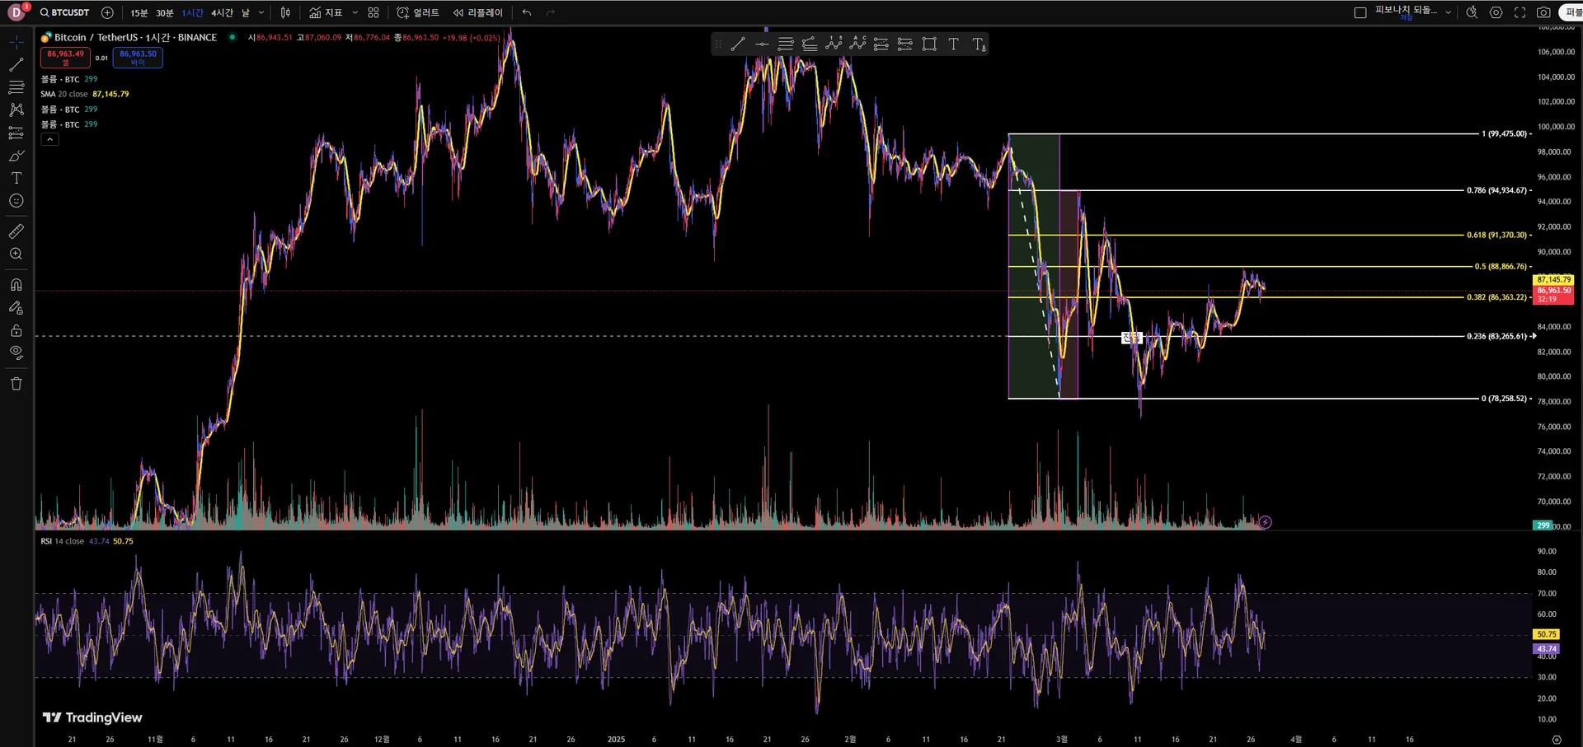The image size is (1583, 747).
Task: Expand the timeframe interval dropdown arrow
Action: (261, 12)
